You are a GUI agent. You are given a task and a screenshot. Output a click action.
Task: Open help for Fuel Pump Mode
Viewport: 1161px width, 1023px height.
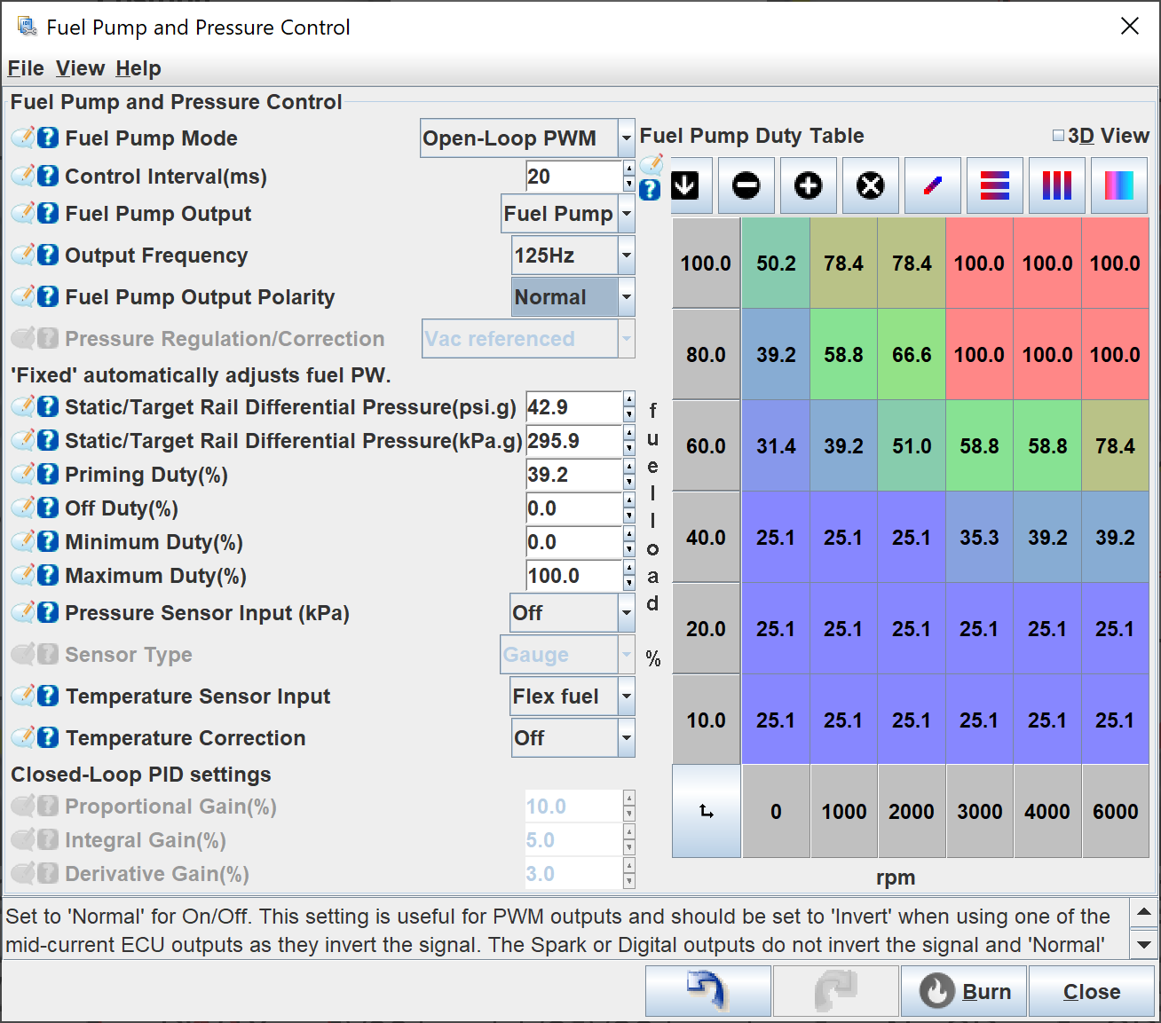[x=48, y=138]
